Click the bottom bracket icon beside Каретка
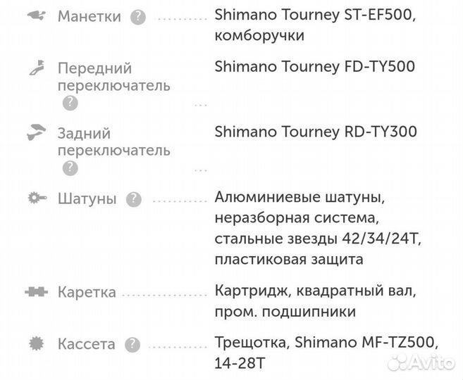The height and width of the screenshot is (380, 463). (35, 292)
